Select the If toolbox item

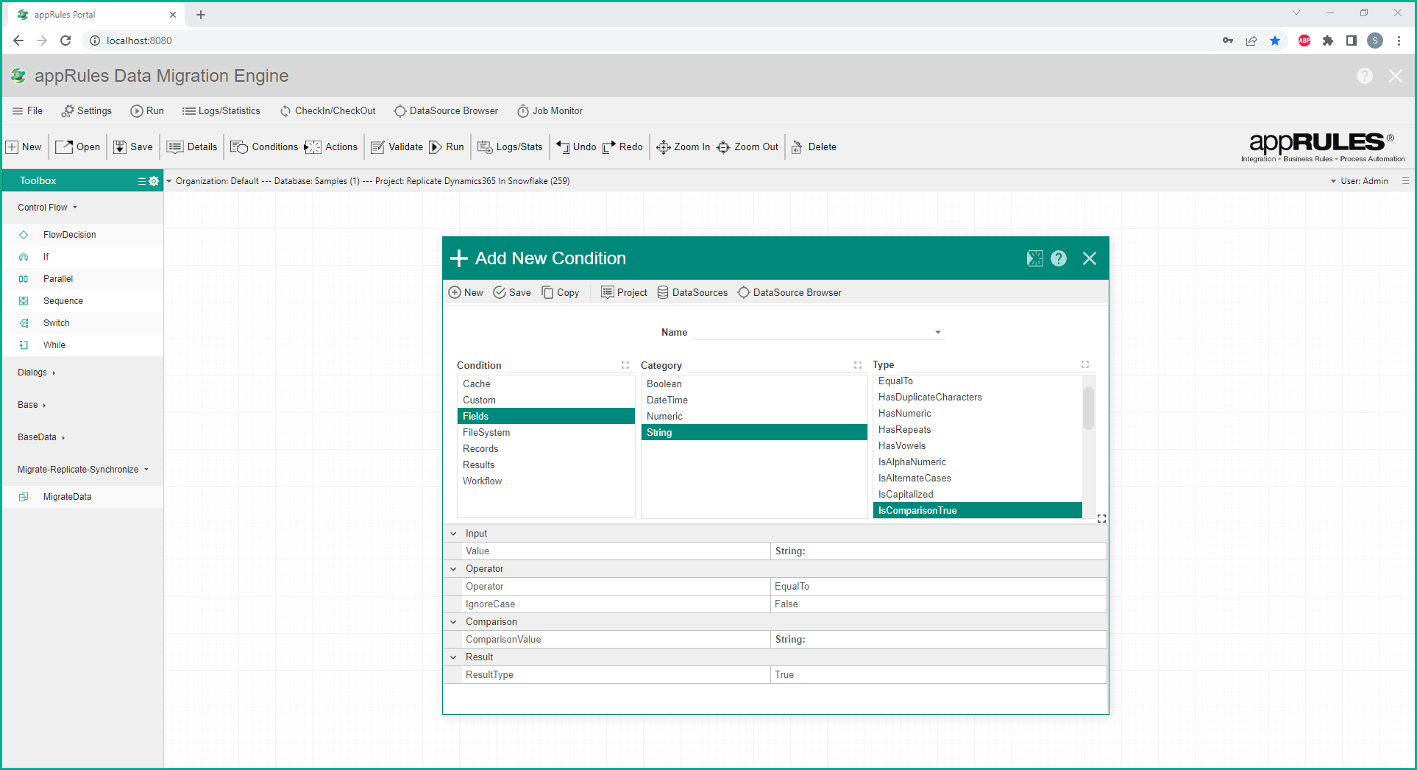pyautogui.click(x=82, y=257)
